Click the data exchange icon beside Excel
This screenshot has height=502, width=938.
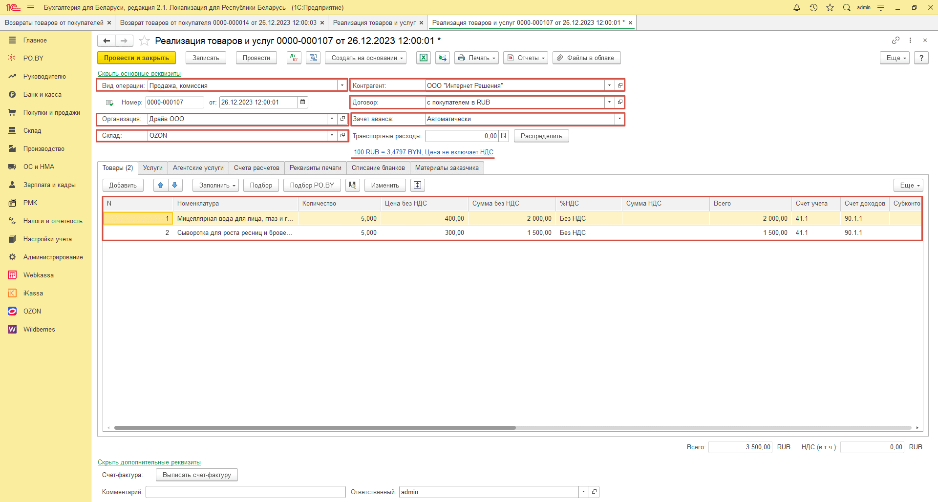point(443,58)
